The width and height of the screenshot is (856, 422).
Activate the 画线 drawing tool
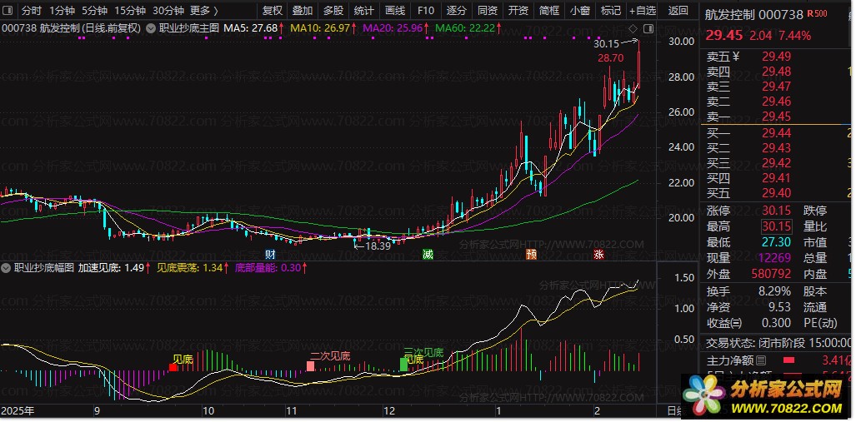point(395,10)
